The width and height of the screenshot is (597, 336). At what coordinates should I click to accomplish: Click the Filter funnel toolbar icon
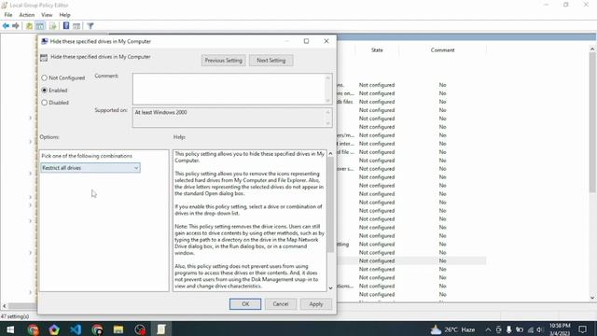coord(90,26)
